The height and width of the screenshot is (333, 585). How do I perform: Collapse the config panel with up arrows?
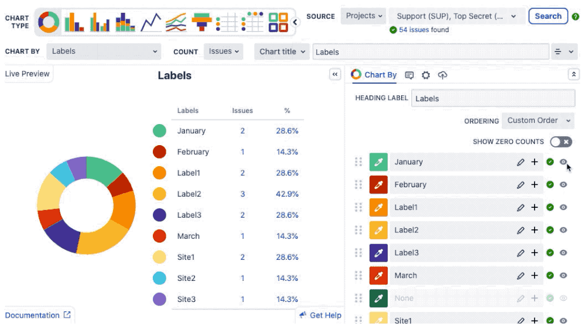(573, 74)
